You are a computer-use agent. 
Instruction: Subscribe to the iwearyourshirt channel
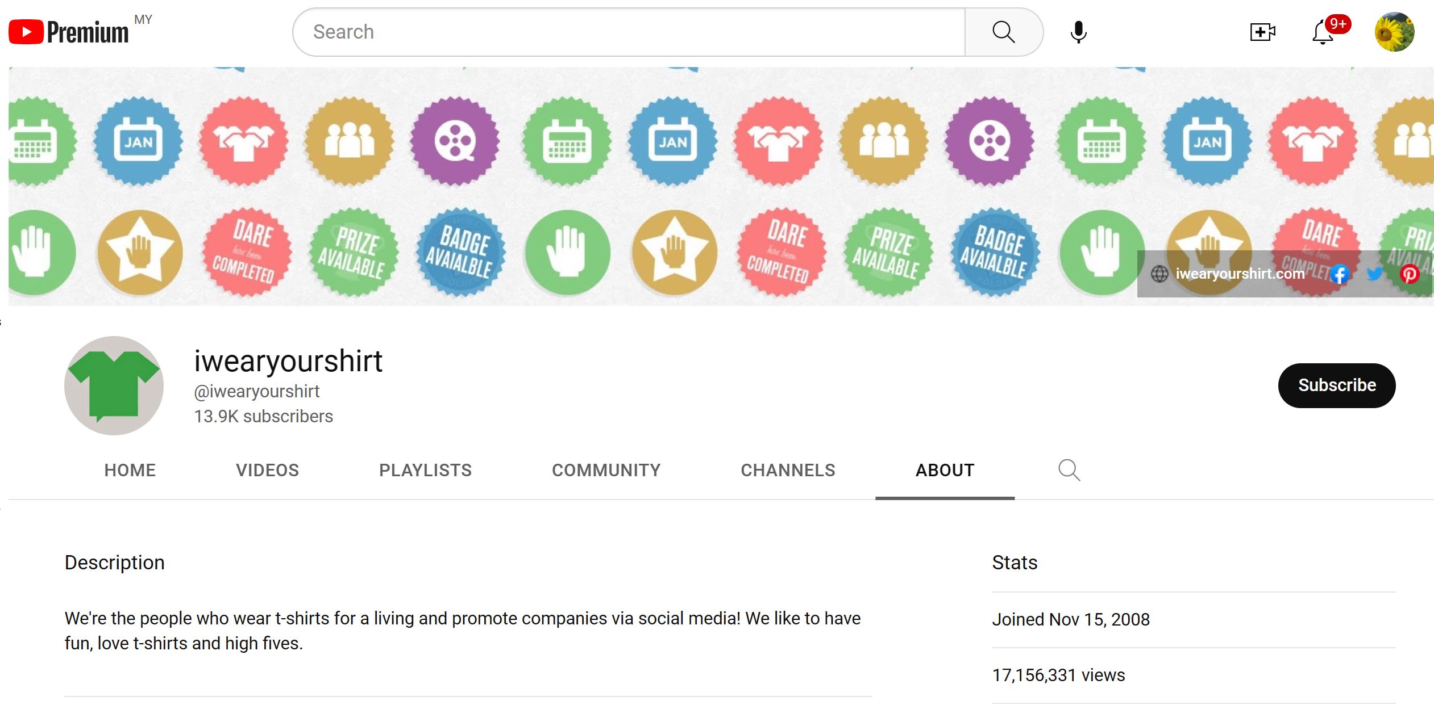[1337, 385]
